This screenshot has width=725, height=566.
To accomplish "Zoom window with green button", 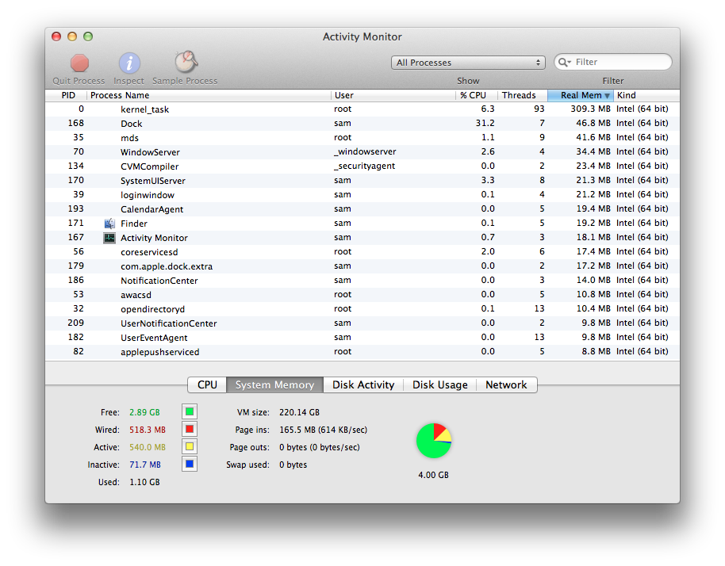I will coord(88,36).
